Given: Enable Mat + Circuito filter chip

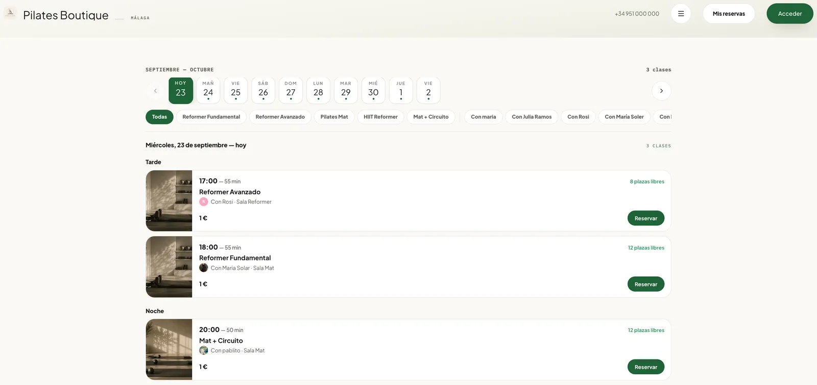Looking at the screenshot, I should coord(431,117).
